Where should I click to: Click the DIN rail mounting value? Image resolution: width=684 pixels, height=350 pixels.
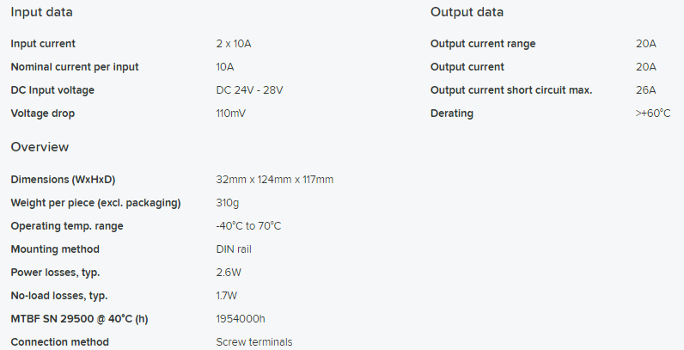[234, 249]
